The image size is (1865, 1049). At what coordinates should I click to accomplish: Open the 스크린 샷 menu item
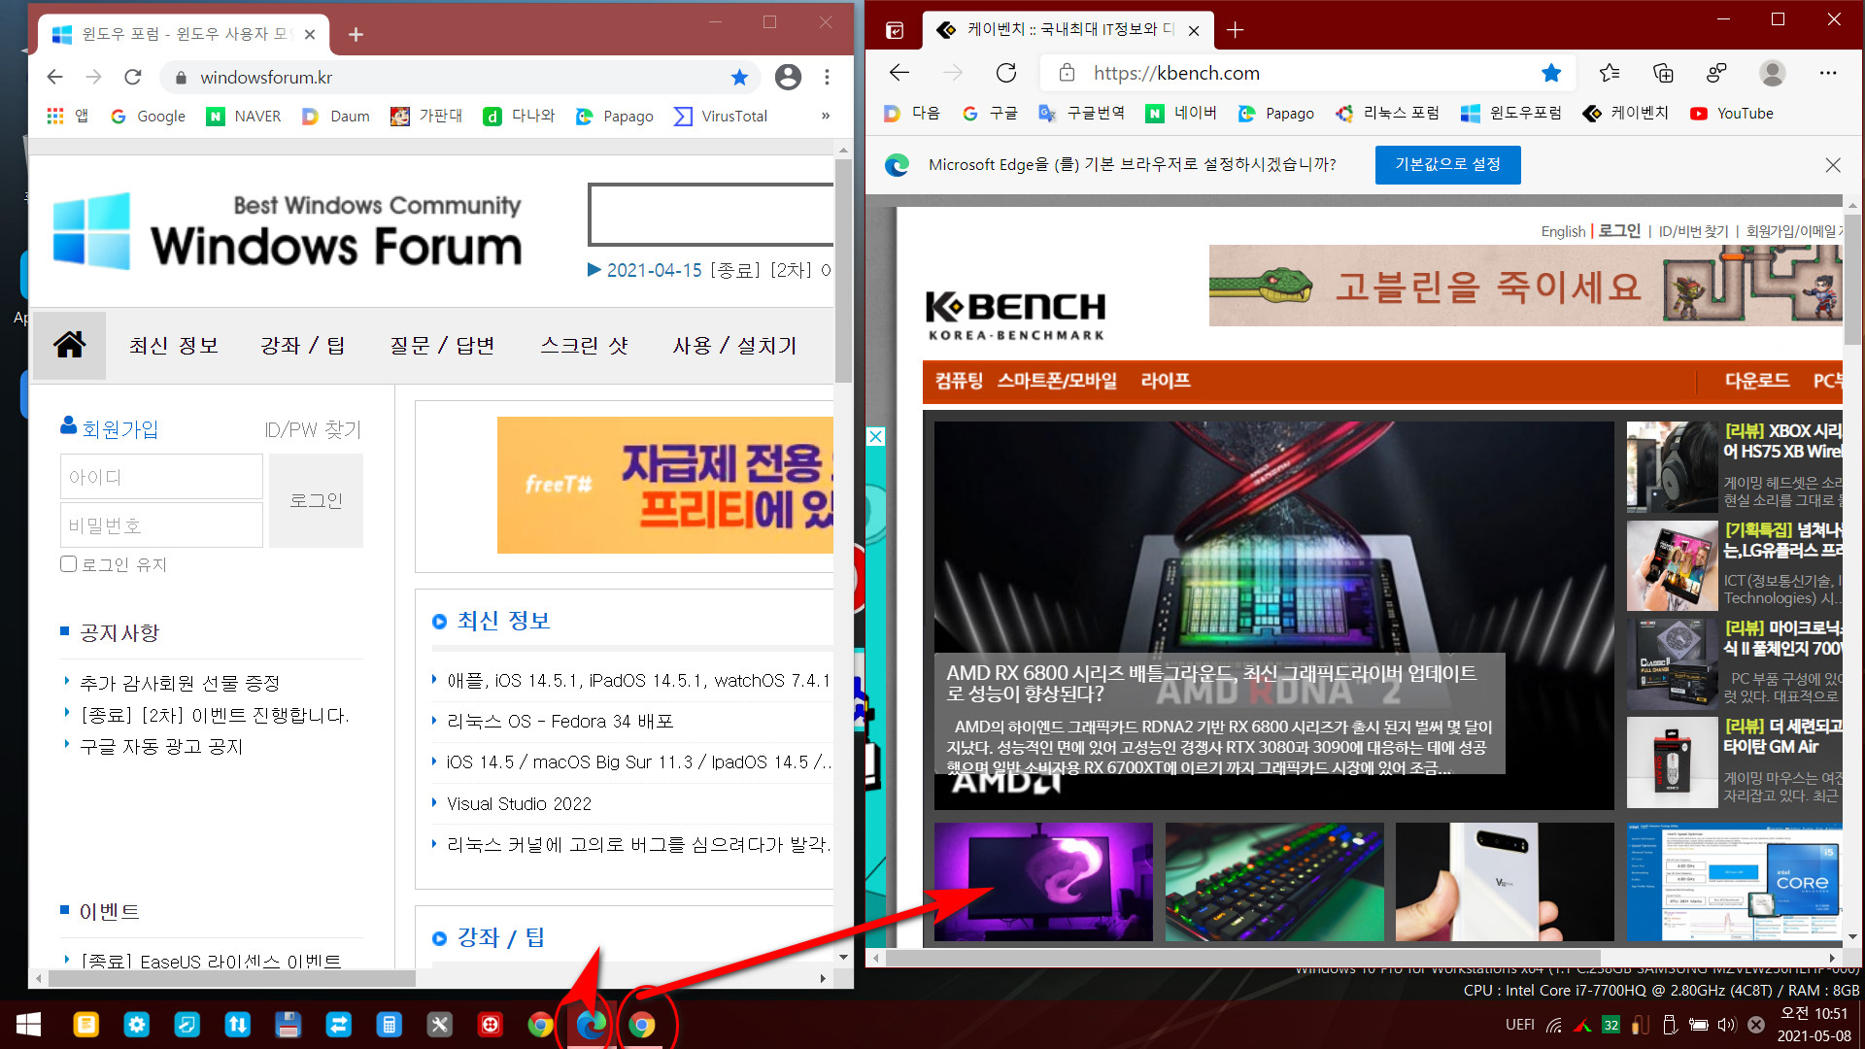[584, 346]
